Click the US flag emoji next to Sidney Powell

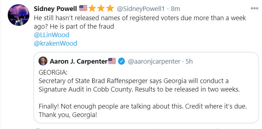pyautogui.click(x=83, y=8)
